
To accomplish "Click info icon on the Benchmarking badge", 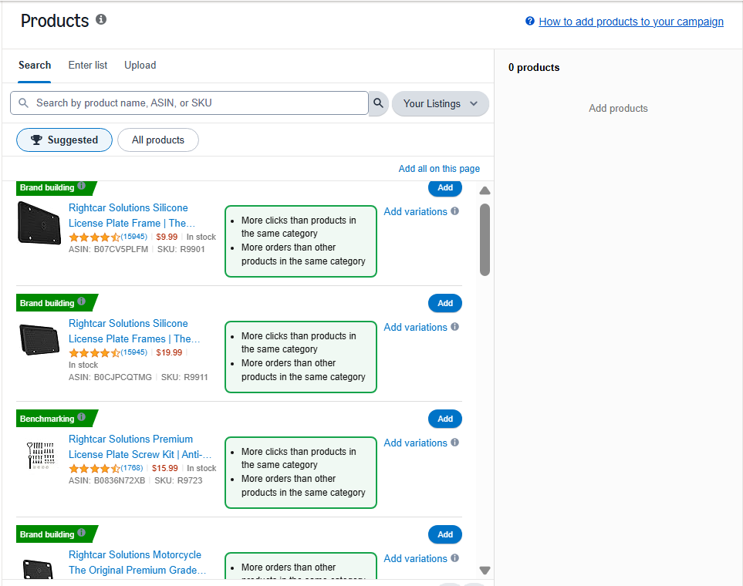I will tap(82, 417).
